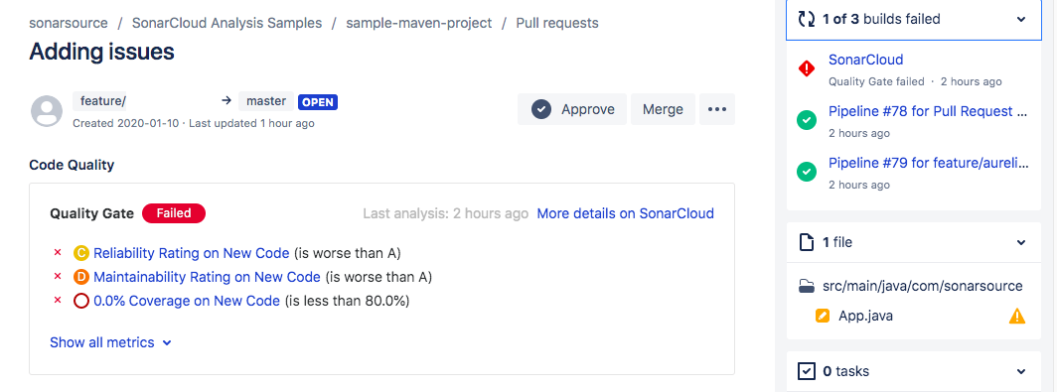1057x392 pixels.
Task: Open Pull requests breadcrumb
Action: 556,23
